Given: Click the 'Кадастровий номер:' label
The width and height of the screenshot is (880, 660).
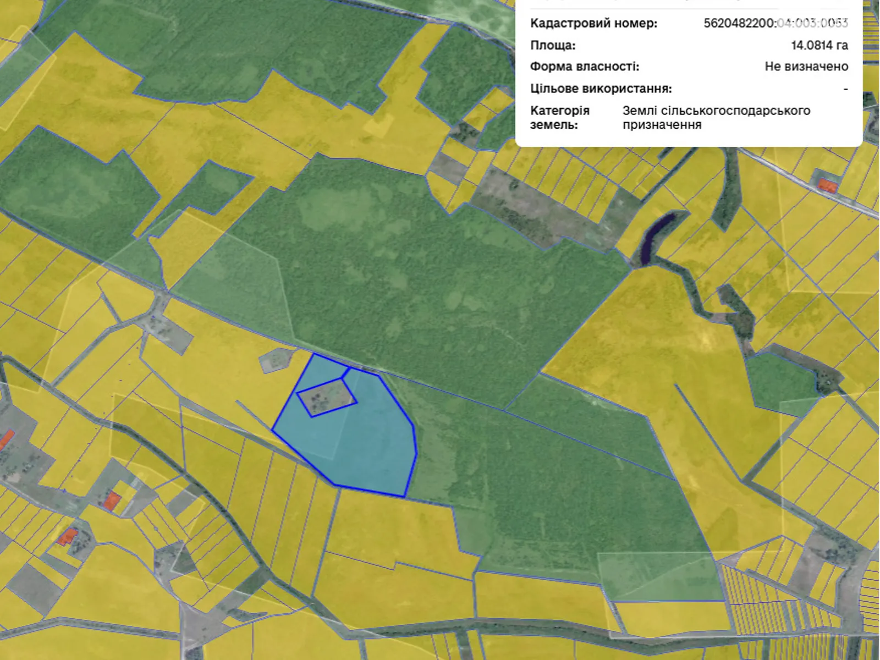Looking at the screenshot, I should point(593,23).
